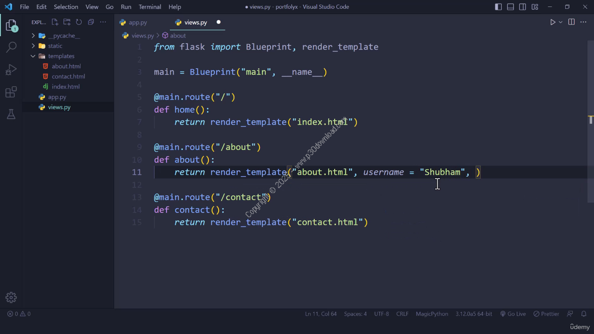
Task: Toggle primary side bar layout icon
Action: [498, 7]
